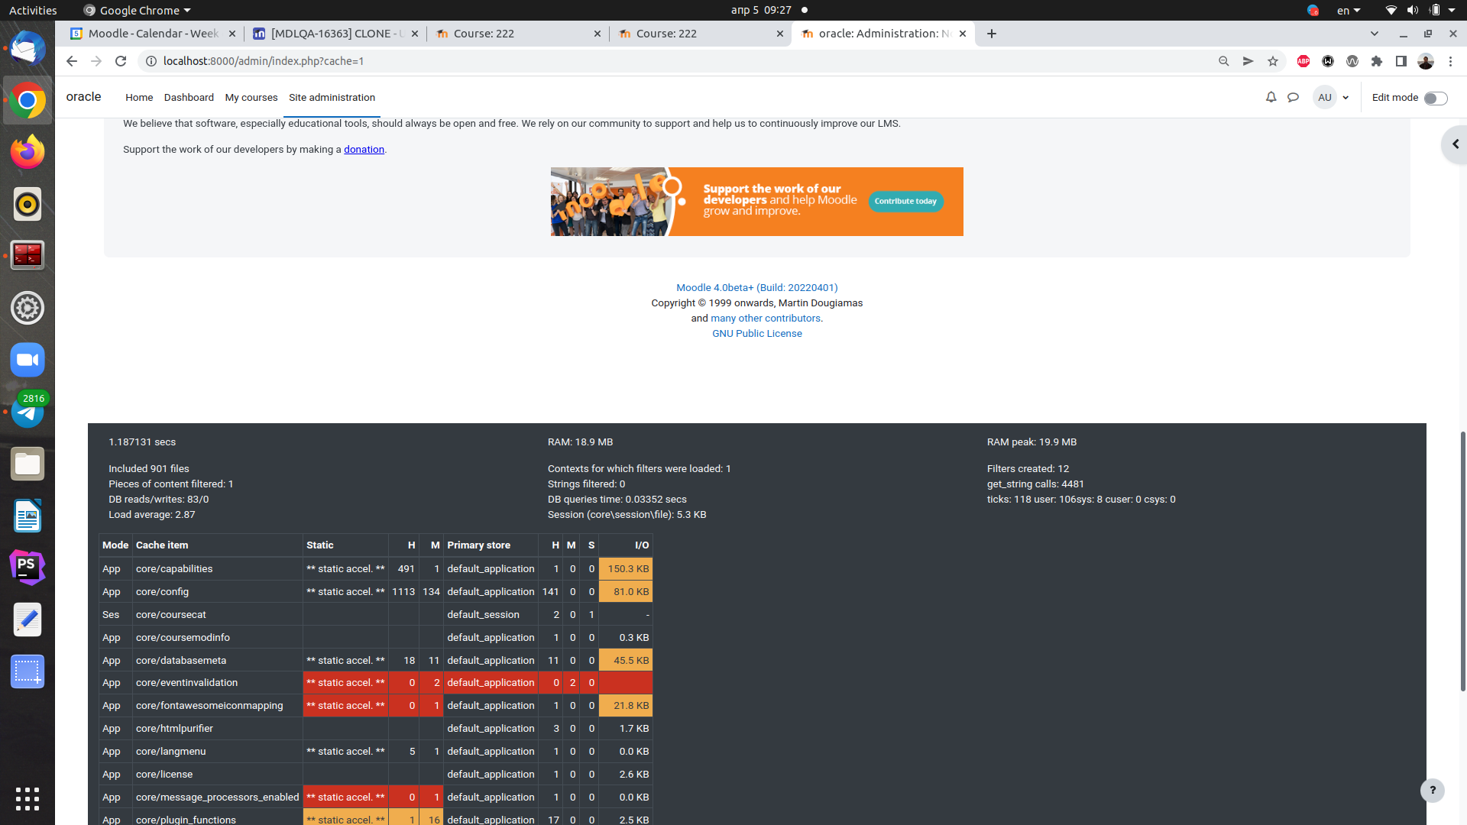1467x825 pixels.
Task: Toggle Edit mode switch
Action: click(1436, 98)
